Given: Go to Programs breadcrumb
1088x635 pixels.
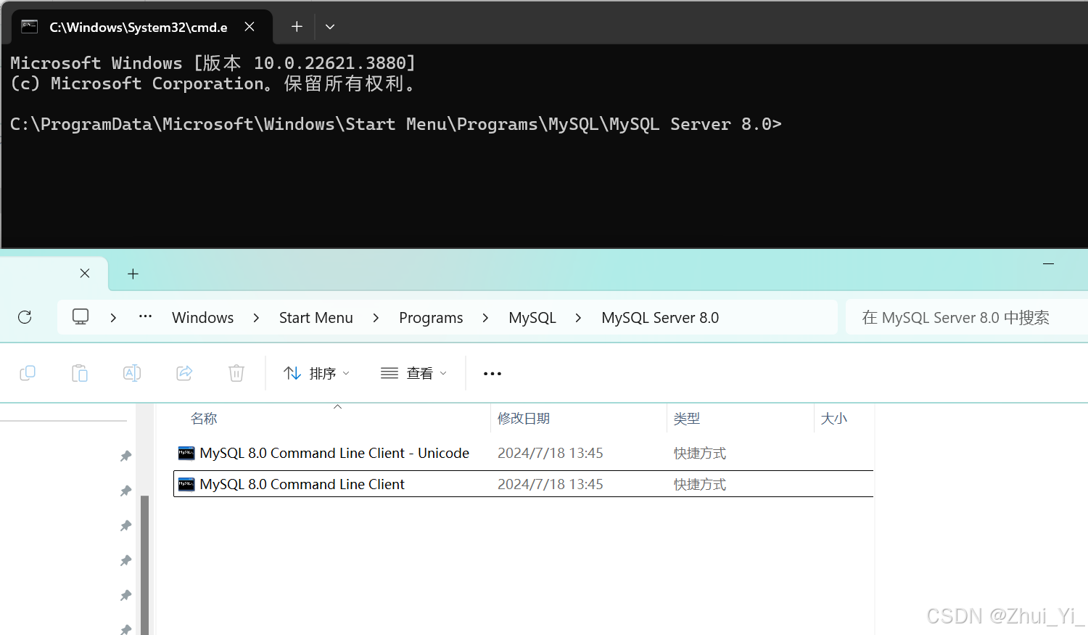Looking at the screenshot, I should [431, 318].
